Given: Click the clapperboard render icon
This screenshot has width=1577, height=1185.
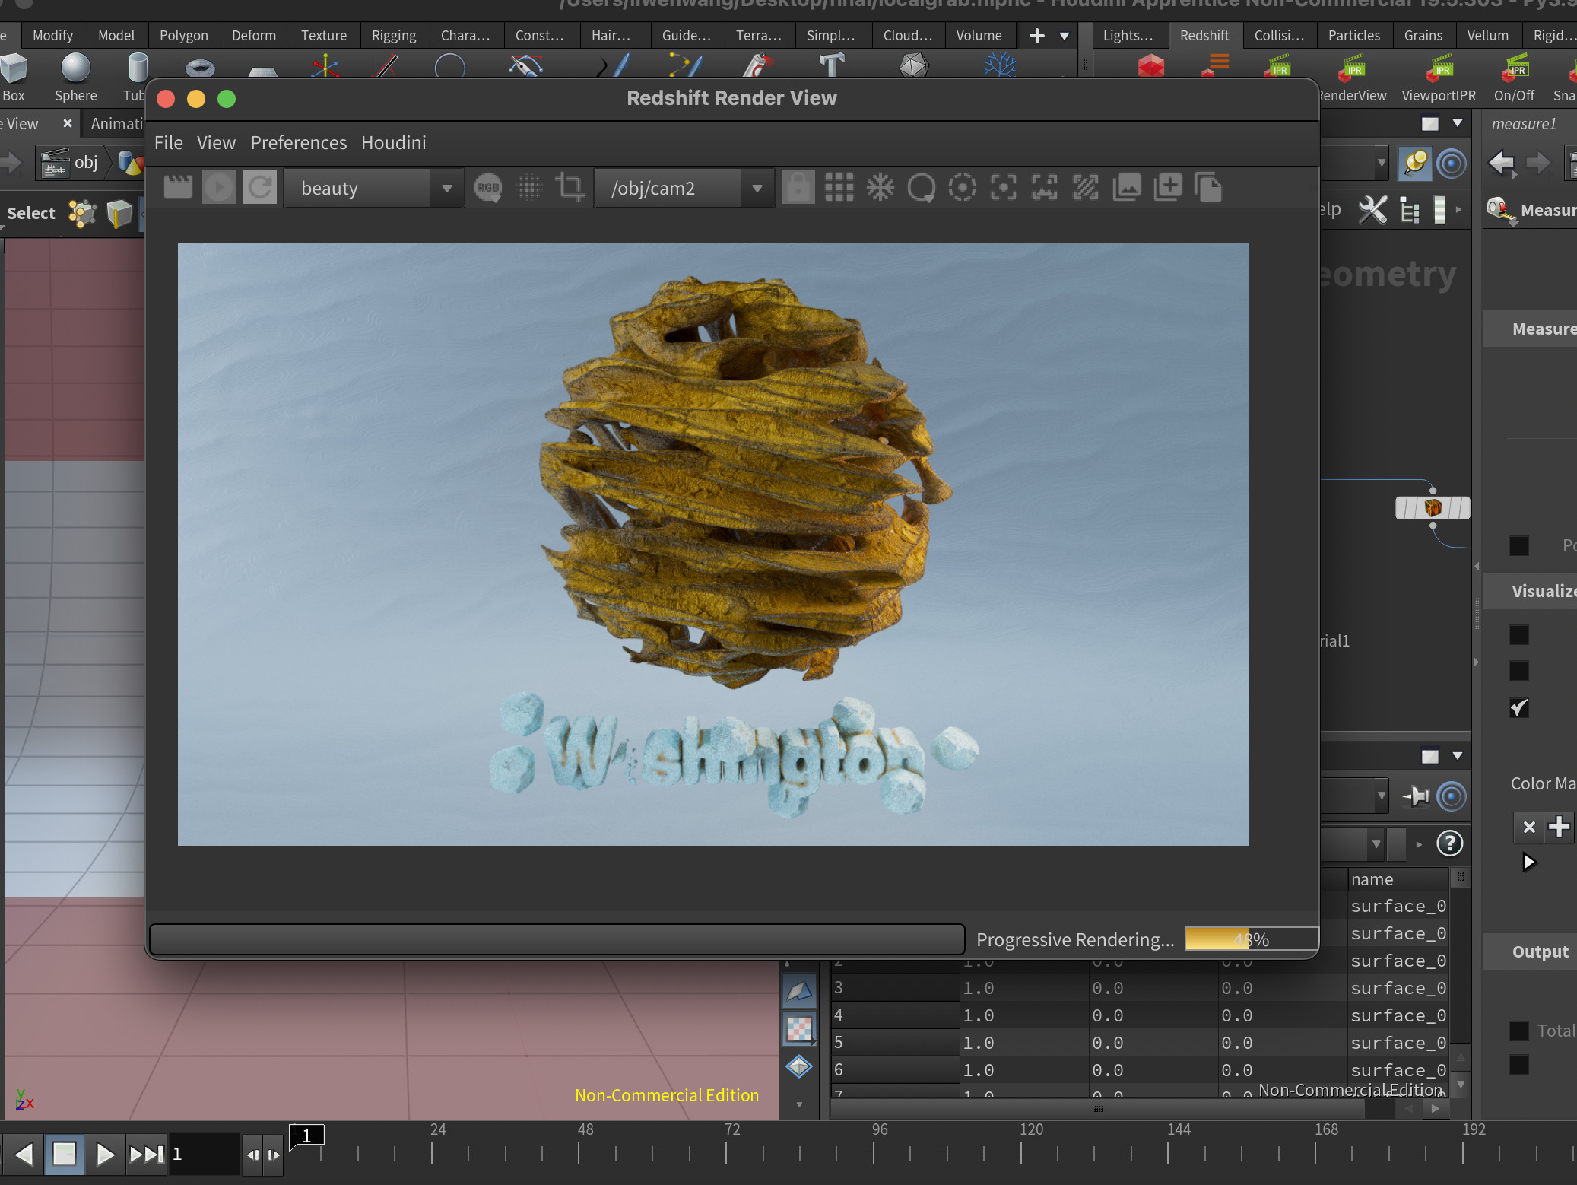Looking at the screenshot, I should click(178, 187).
